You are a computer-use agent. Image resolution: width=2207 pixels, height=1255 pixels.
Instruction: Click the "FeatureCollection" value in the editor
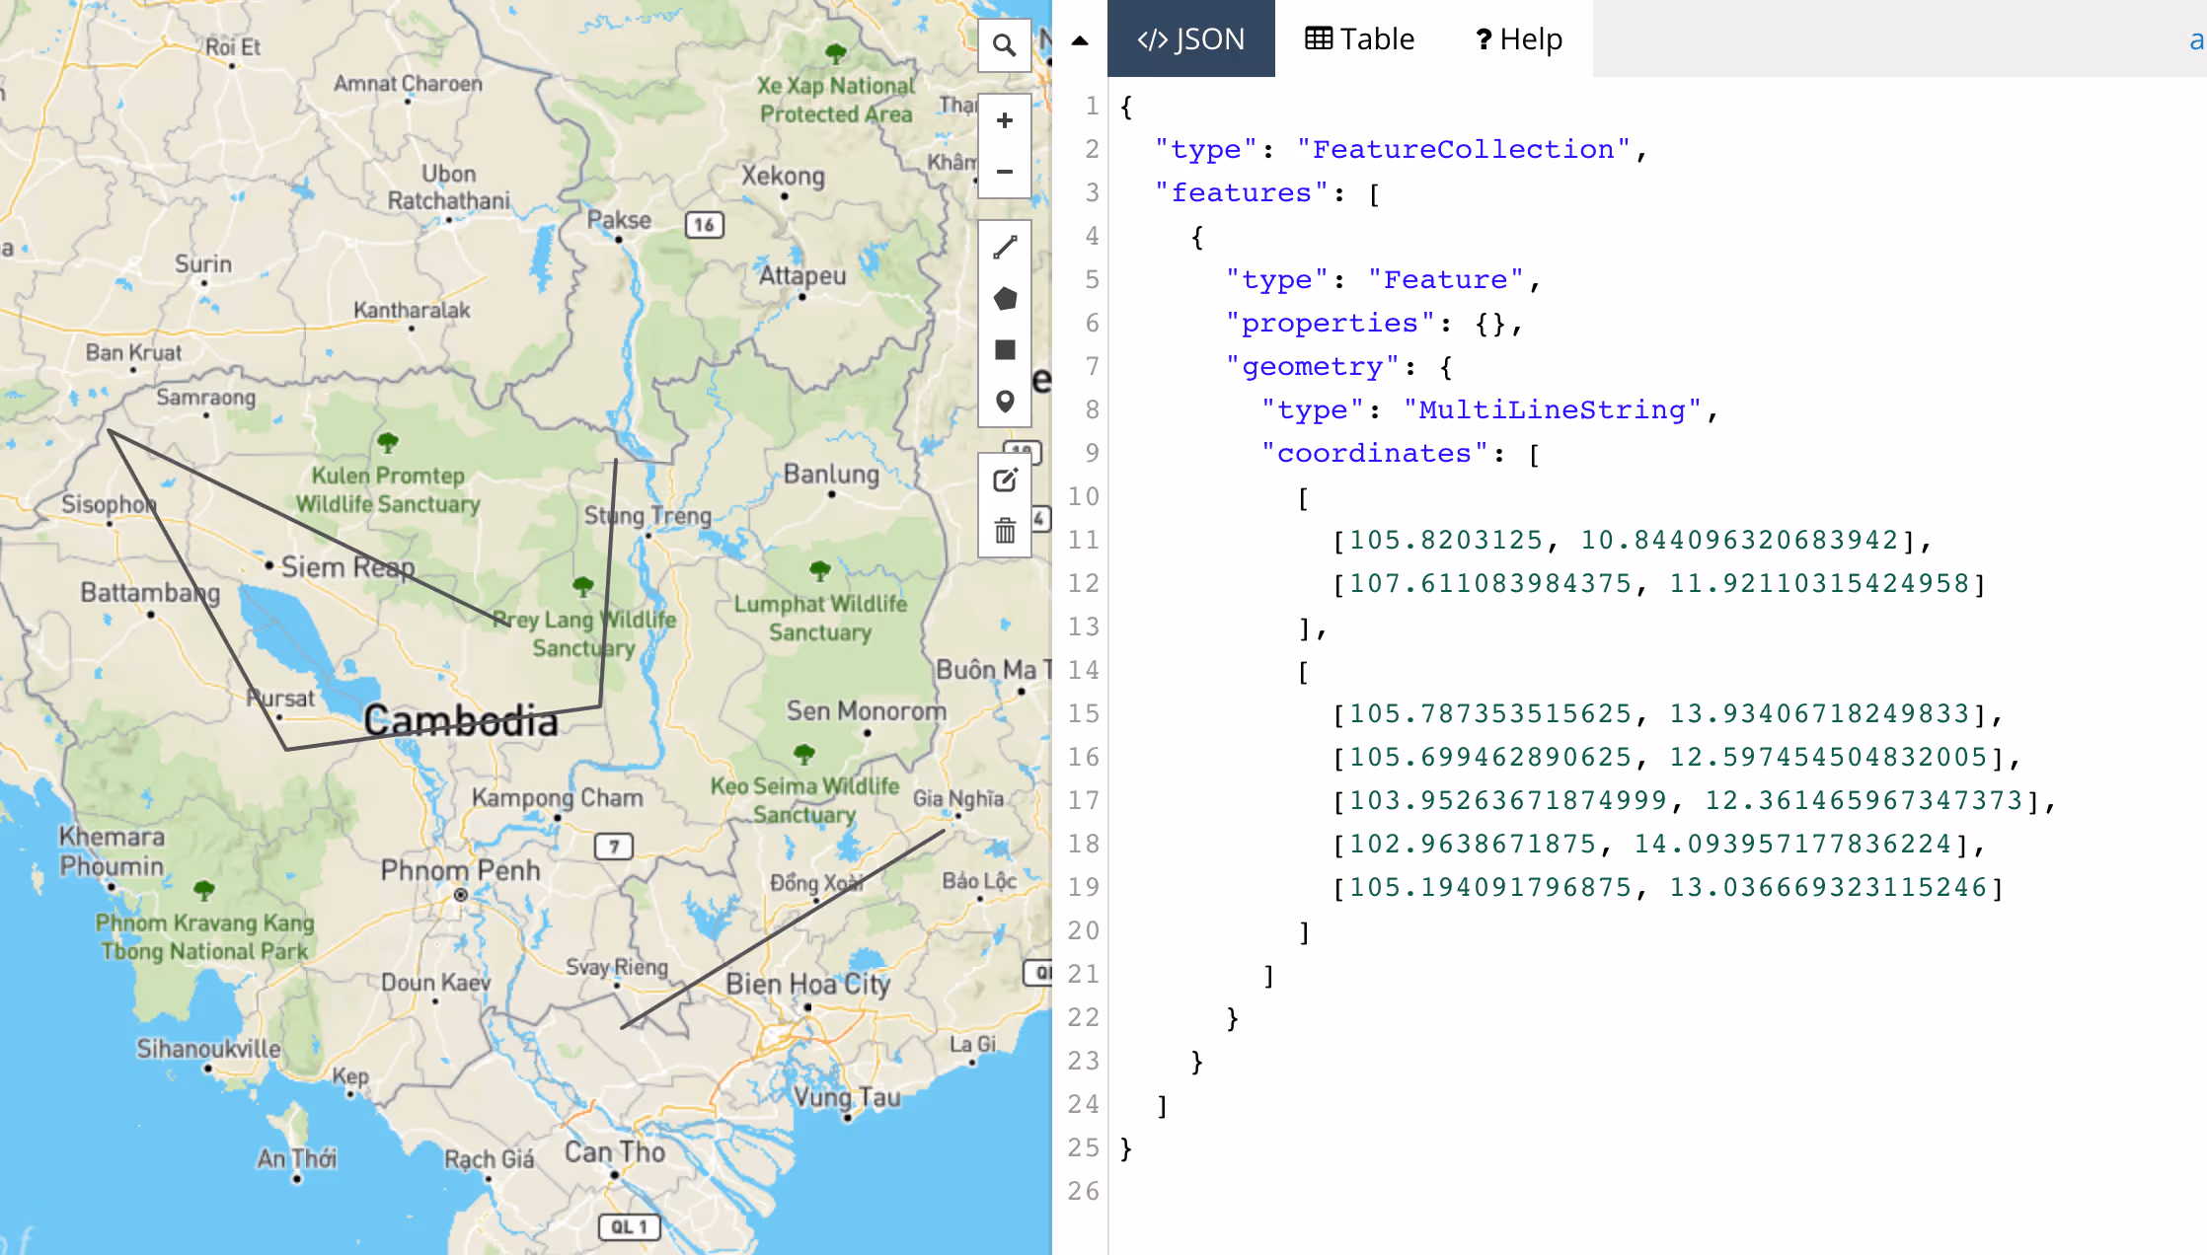coord(1463,149)
